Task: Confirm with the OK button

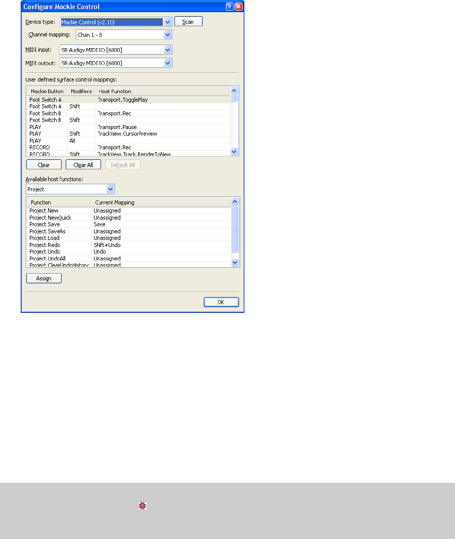Action: tap(221, 302)
